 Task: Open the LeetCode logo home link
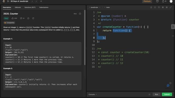tap(4, 1)
